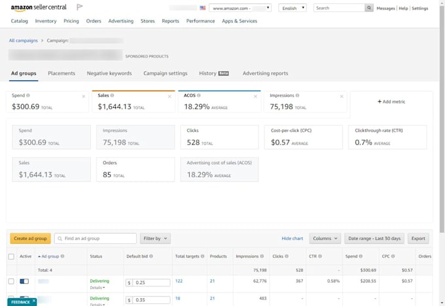Click the search magnifier button

(369, 8)
